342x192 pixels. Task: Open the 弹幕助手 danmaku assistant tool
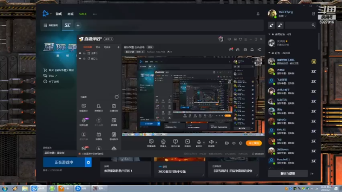(x=83, y=108)
